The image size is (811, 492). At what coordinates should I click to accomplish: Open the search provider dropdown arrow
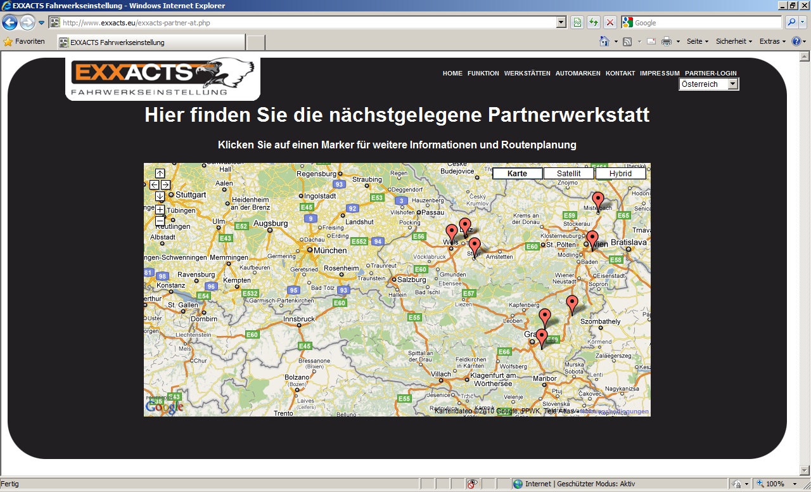point(803,23)
